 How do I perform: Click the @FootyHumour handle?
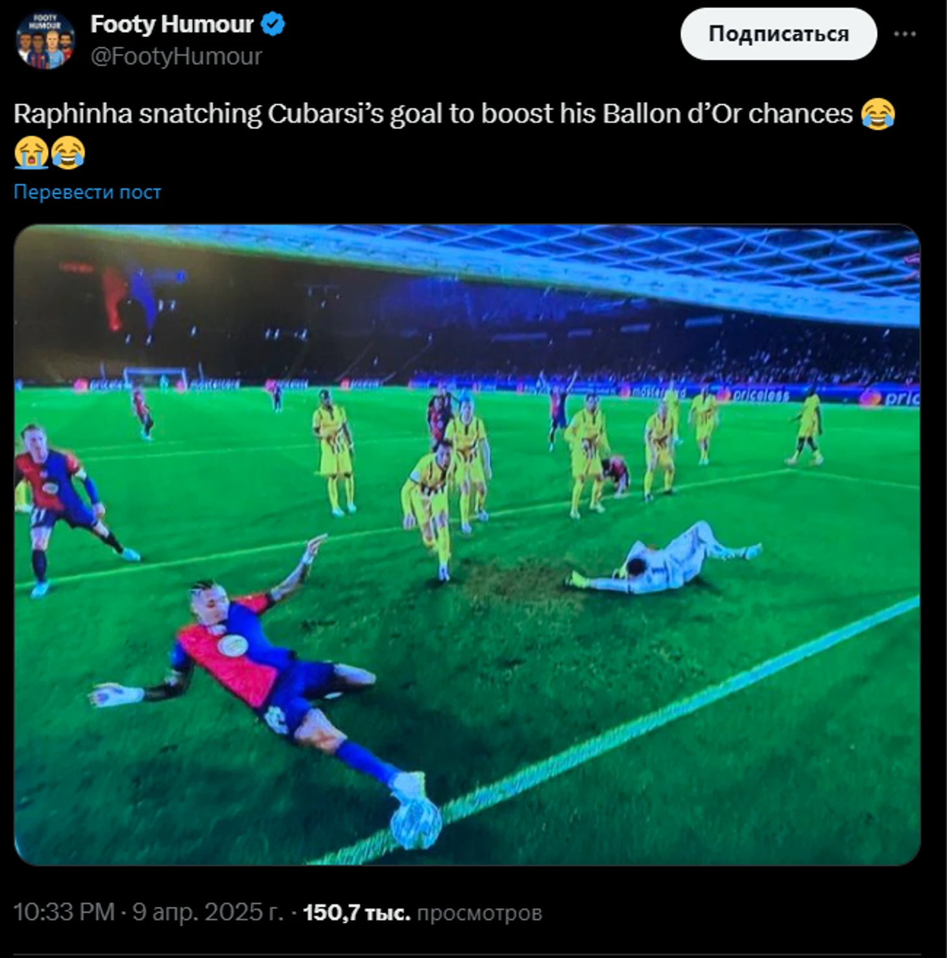click(176, 56)
